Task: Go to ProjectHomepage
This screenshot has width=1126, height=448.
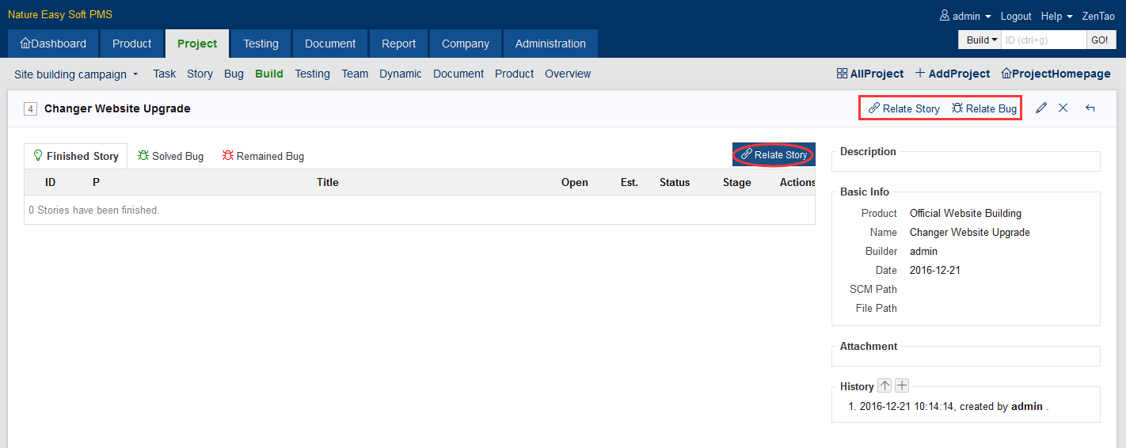Action: coord(1056,74)
